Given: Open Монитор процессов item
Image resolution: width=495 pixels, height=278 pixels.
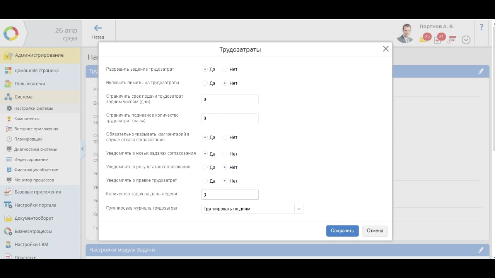Looking at the screenshot, I should coord(40,180).
